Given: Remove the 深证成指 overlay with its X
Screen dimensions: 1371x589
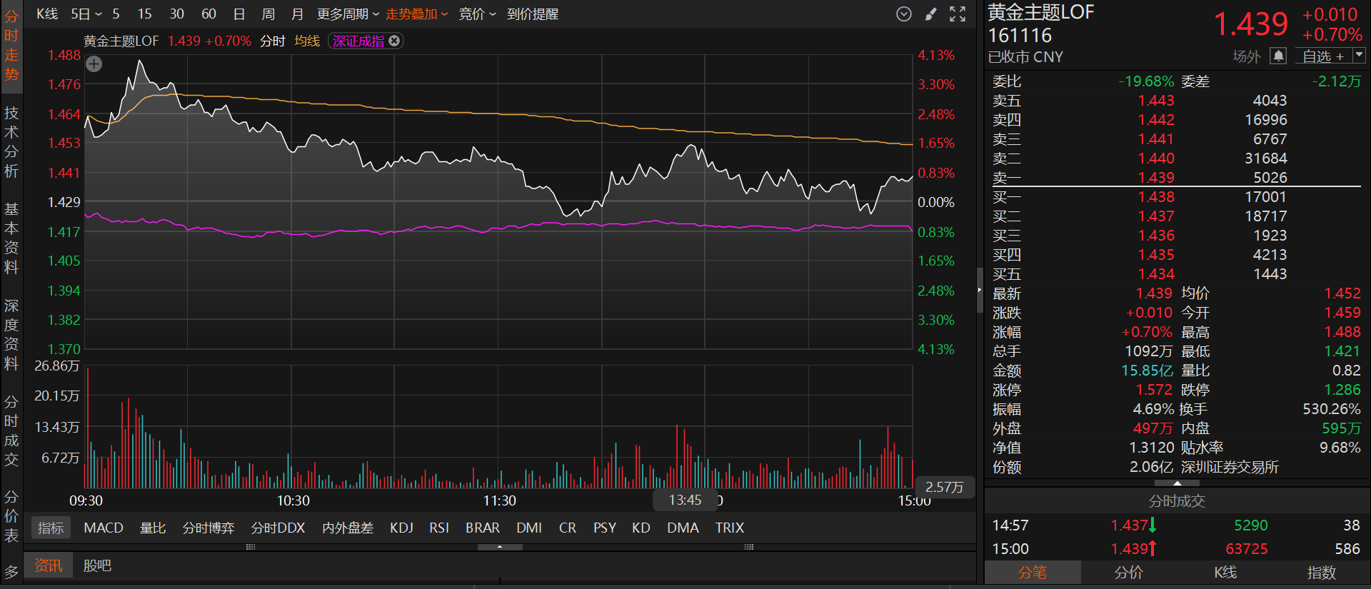Looking at the screenshot, I should (x=394, y=41).
